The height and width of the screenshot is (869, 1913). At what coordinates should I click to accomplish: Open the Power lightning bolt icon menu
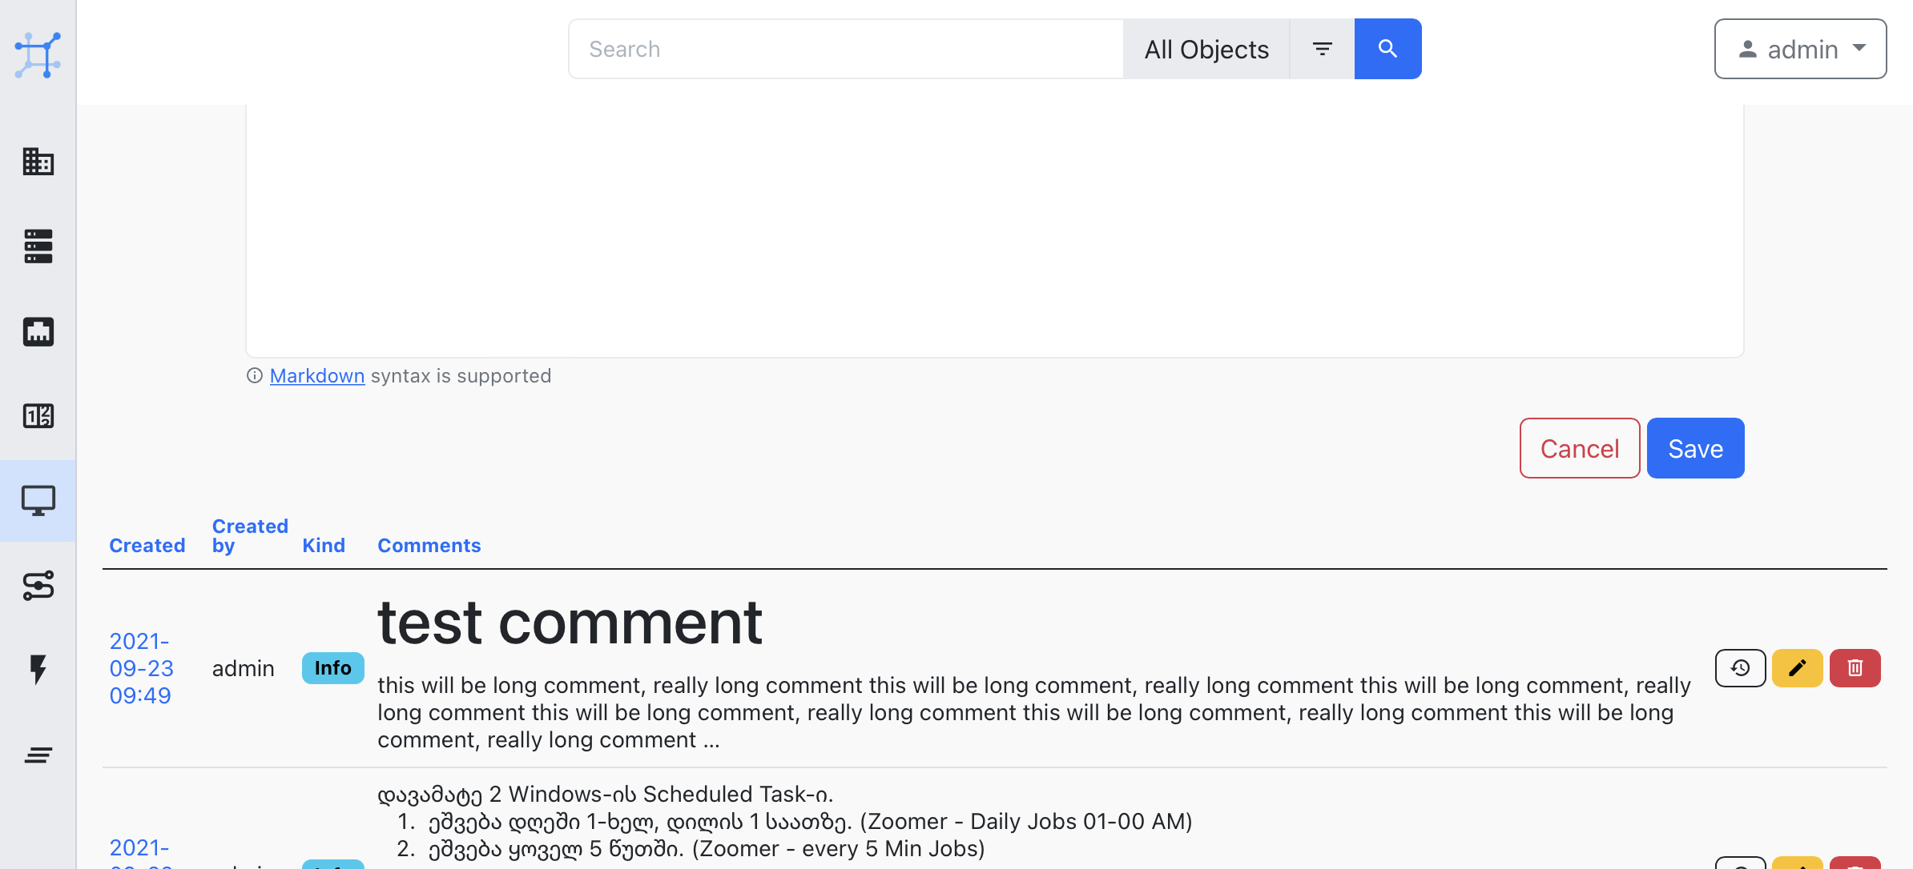pos(38,670)
